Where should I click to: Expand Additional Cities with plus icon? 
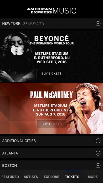click(98, 141)
